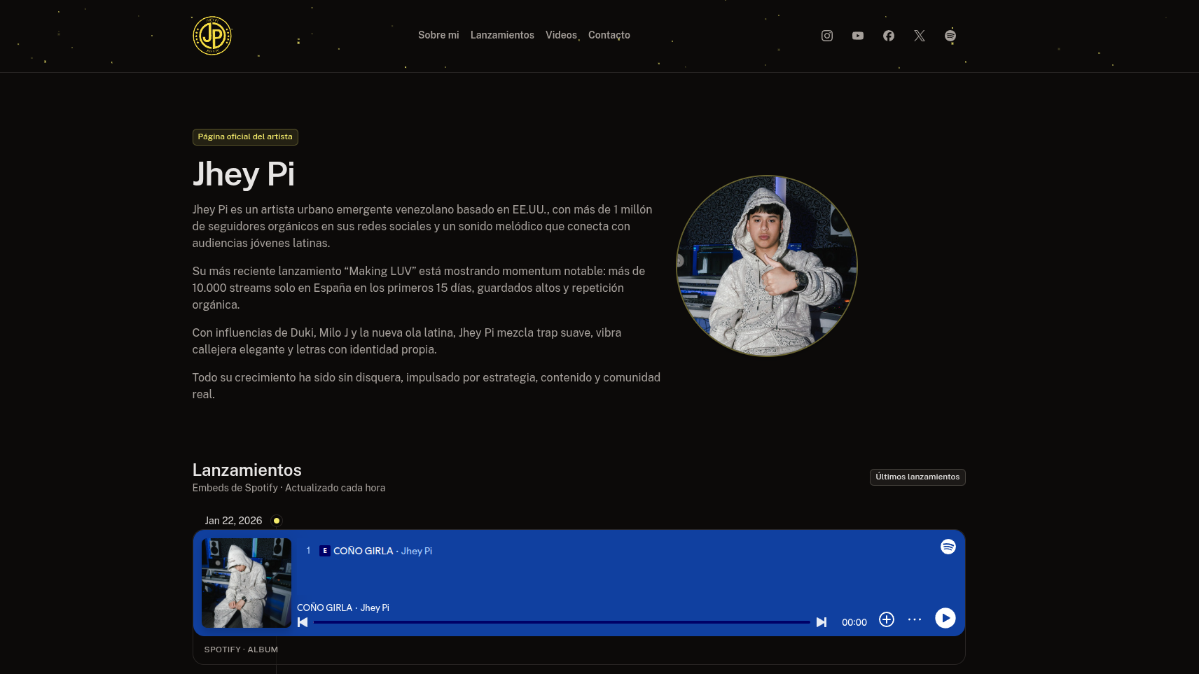Click the Facebook icon in header
This screenshot has width=1199, height=674.
(x=888, y=36)
